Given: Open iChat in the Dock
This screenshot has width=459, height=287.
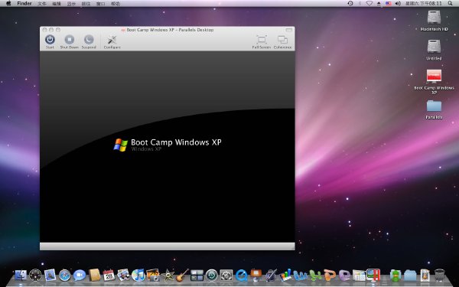Looking at the screenshot, I should [x=80, y=275].
